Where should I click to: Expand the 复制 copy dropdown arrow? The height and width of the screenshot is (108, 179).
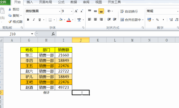(21, 15)
